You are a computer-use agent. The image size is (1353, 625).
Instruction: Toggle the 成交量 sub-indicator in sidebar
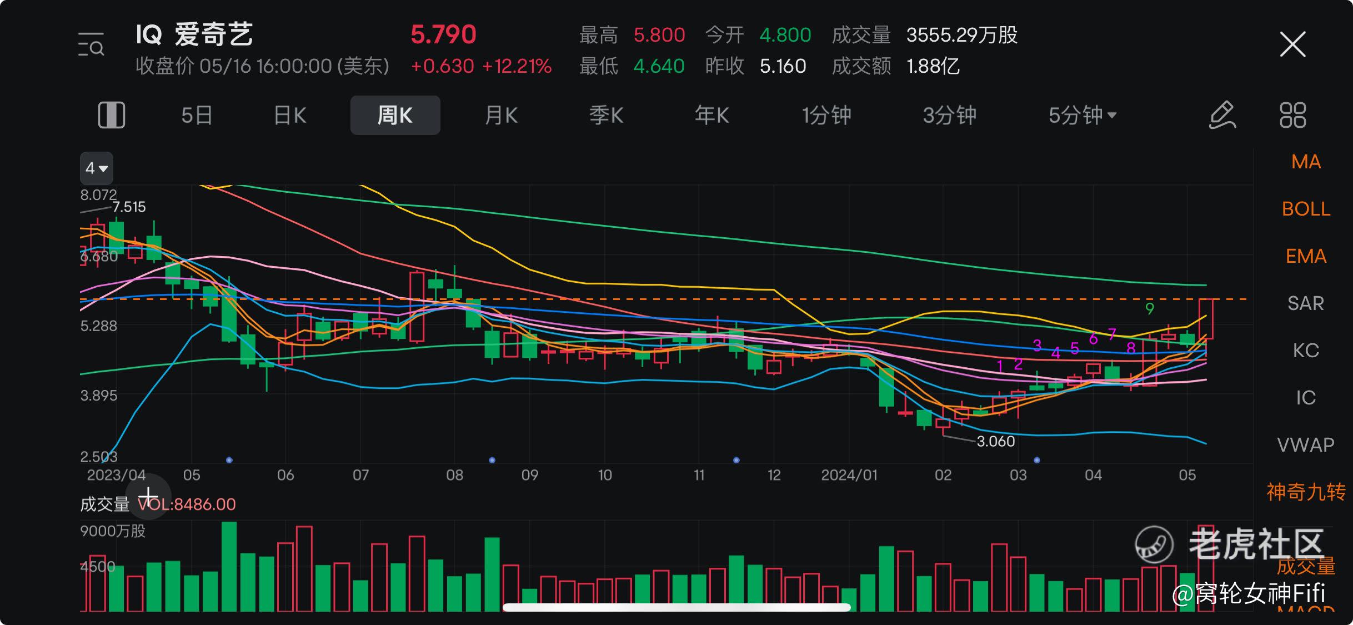[x=1306, y=566]
